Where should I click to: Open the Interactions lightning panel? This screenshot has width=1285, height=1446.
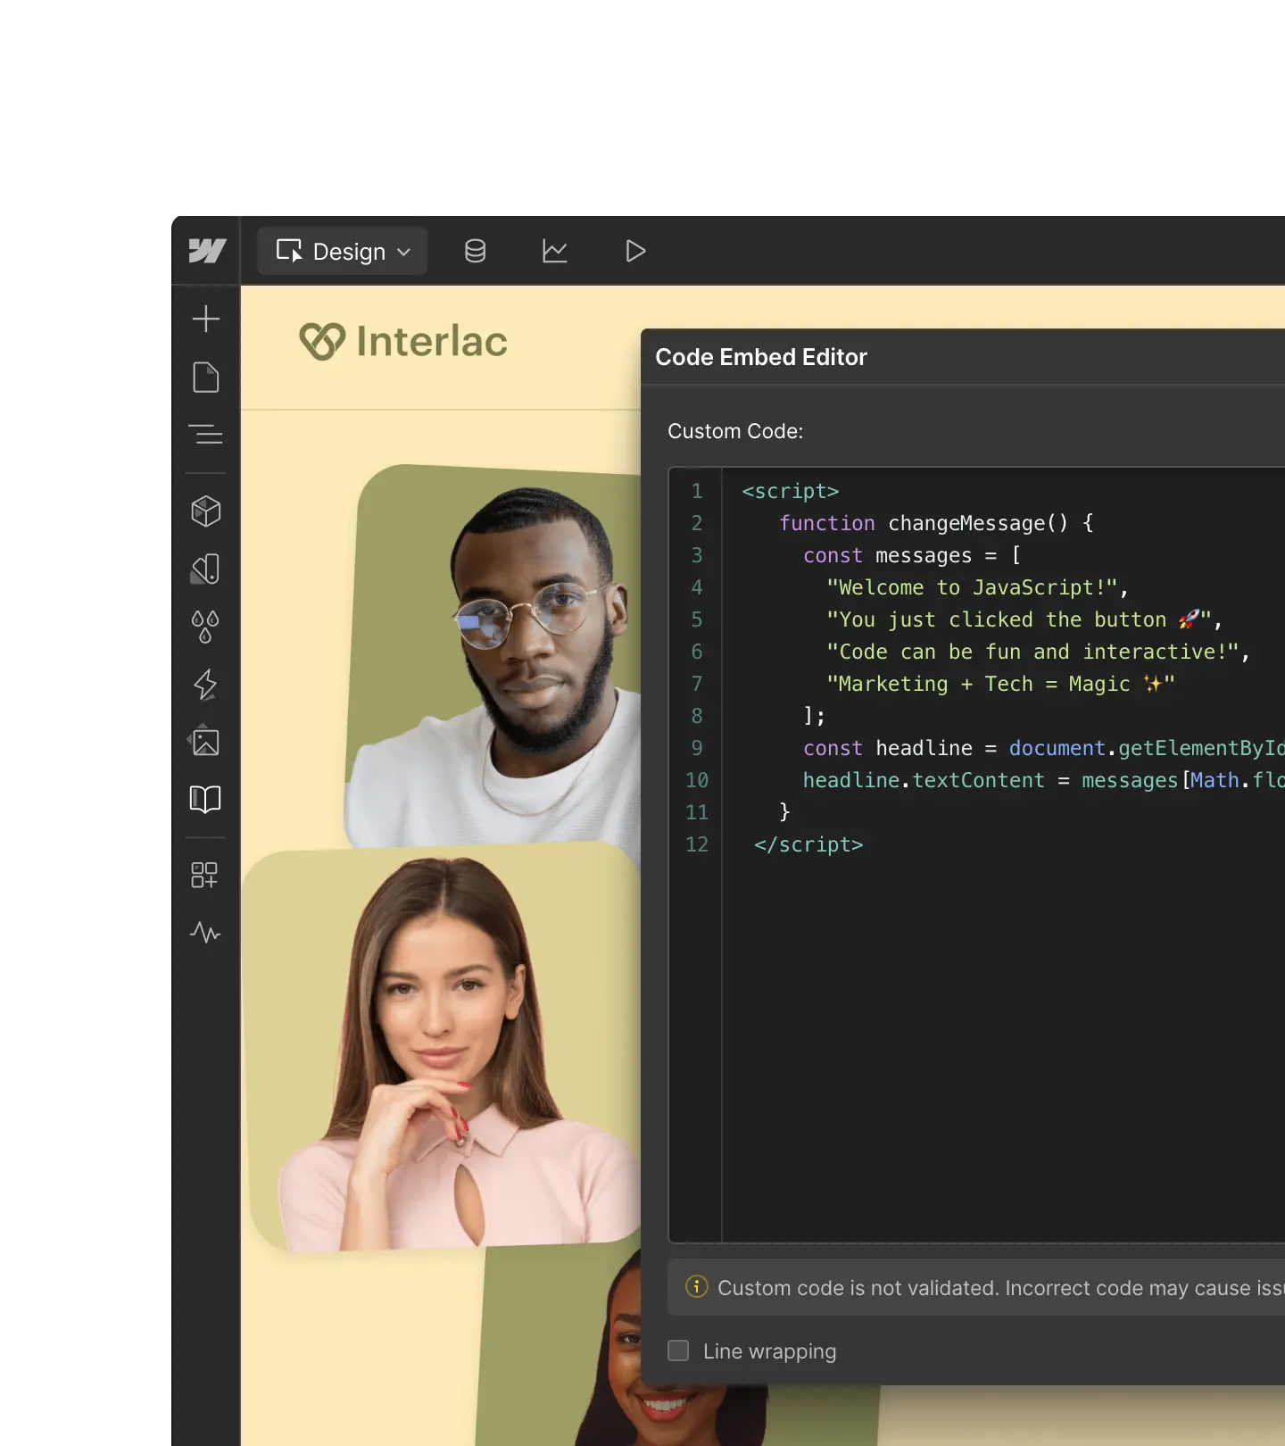click(x=206, y=685)
